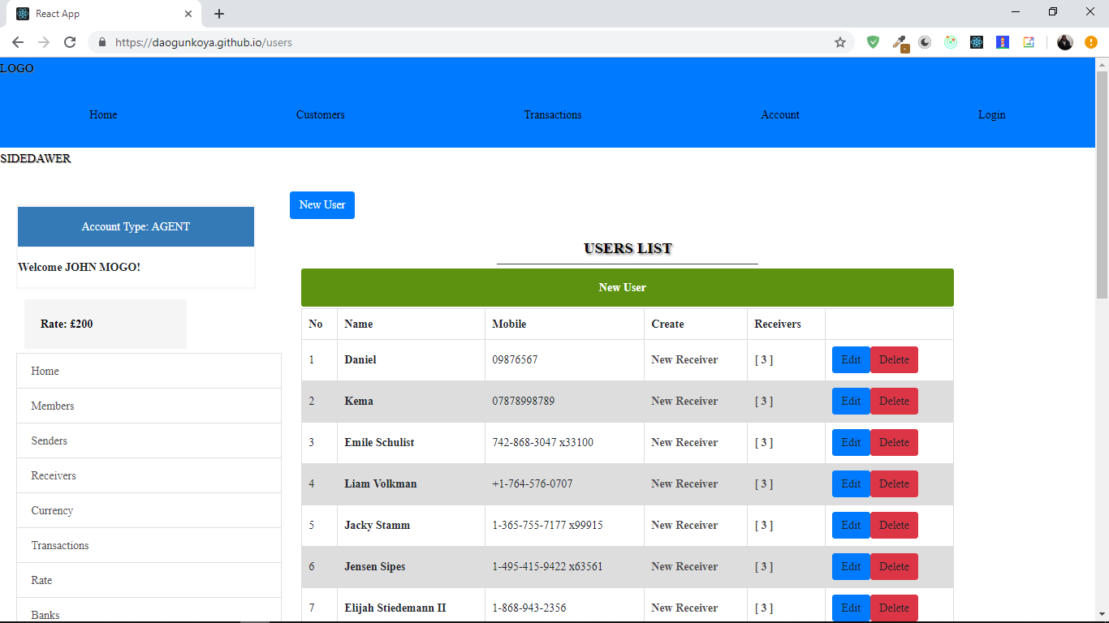Open the Lighthouse extension icon
1109x623 pixels.
coord(1003,42)
